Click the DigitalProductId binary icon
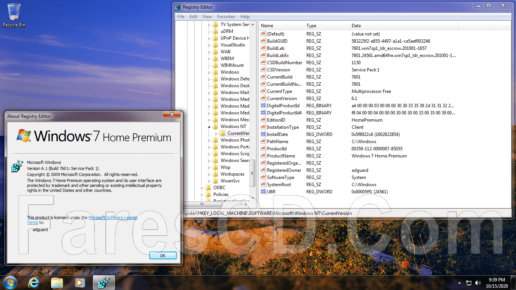Image resolution: width=516 pixels, height=290 pixels. pyautogui.click(x=263, y=106)
